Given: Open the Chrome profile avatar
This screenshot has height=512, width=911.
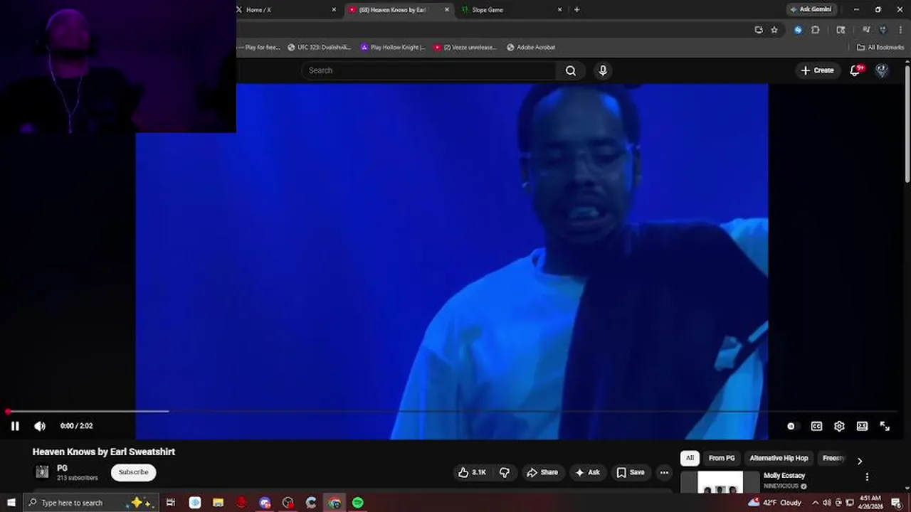Looking at the screenshot, I should 883,30.
